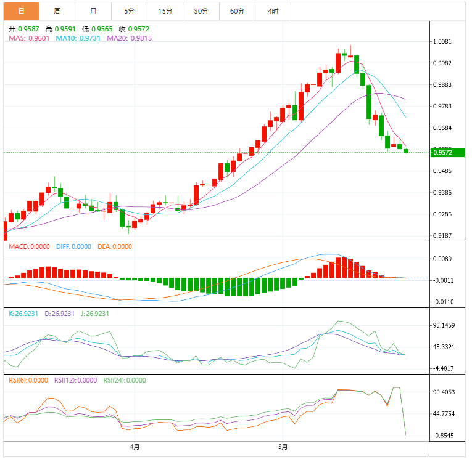The height and width of the screenshot is (462, 472).
Task: Select the 15分 timeframe tab
Action: pos(165,11)
